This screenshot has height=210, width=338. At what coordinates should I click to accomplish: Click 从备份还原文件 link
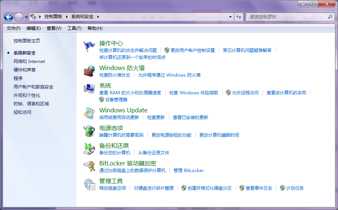coord(154,153)
